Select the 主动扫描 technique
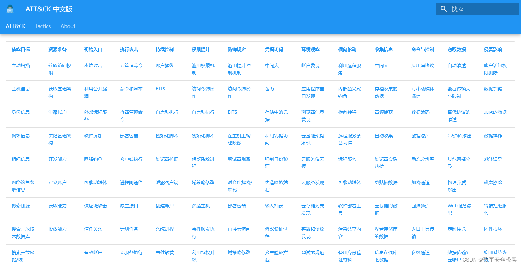Screen dimensions: 521x265 [x=20, y=65]
